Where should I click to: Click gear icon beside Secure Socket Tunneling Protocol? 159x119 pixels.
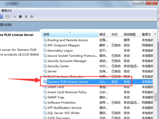[45, 56]
